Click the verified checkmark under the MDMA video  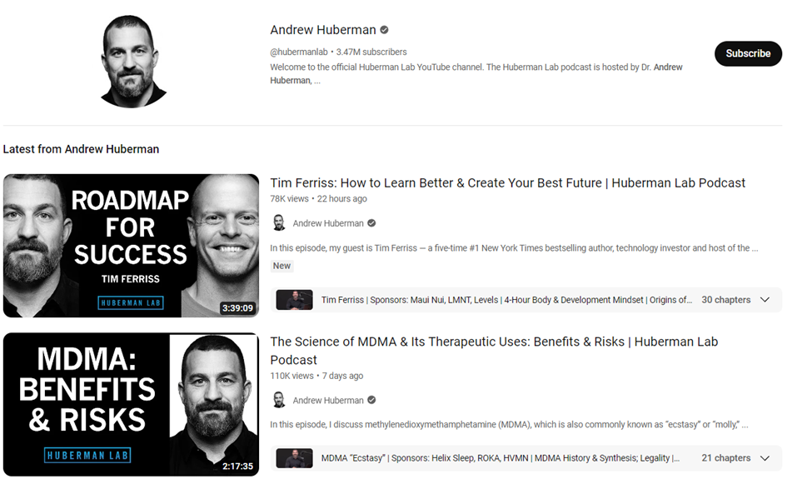coord(371,400)
